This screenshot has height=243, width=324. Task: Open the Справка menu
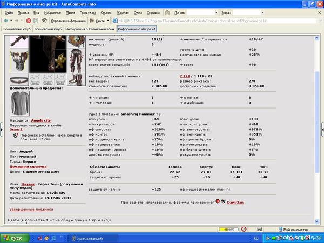tap(153, 12)
